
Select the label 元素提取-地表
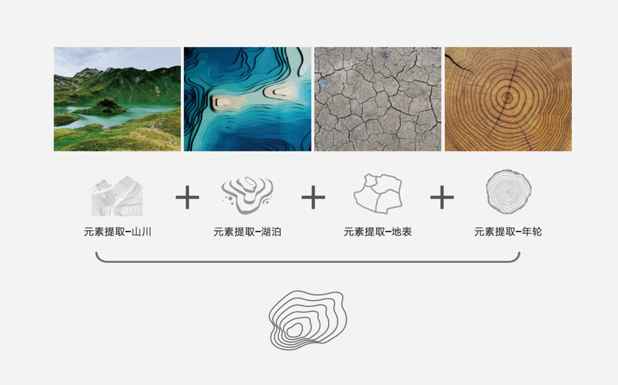[x=378, y=232]
